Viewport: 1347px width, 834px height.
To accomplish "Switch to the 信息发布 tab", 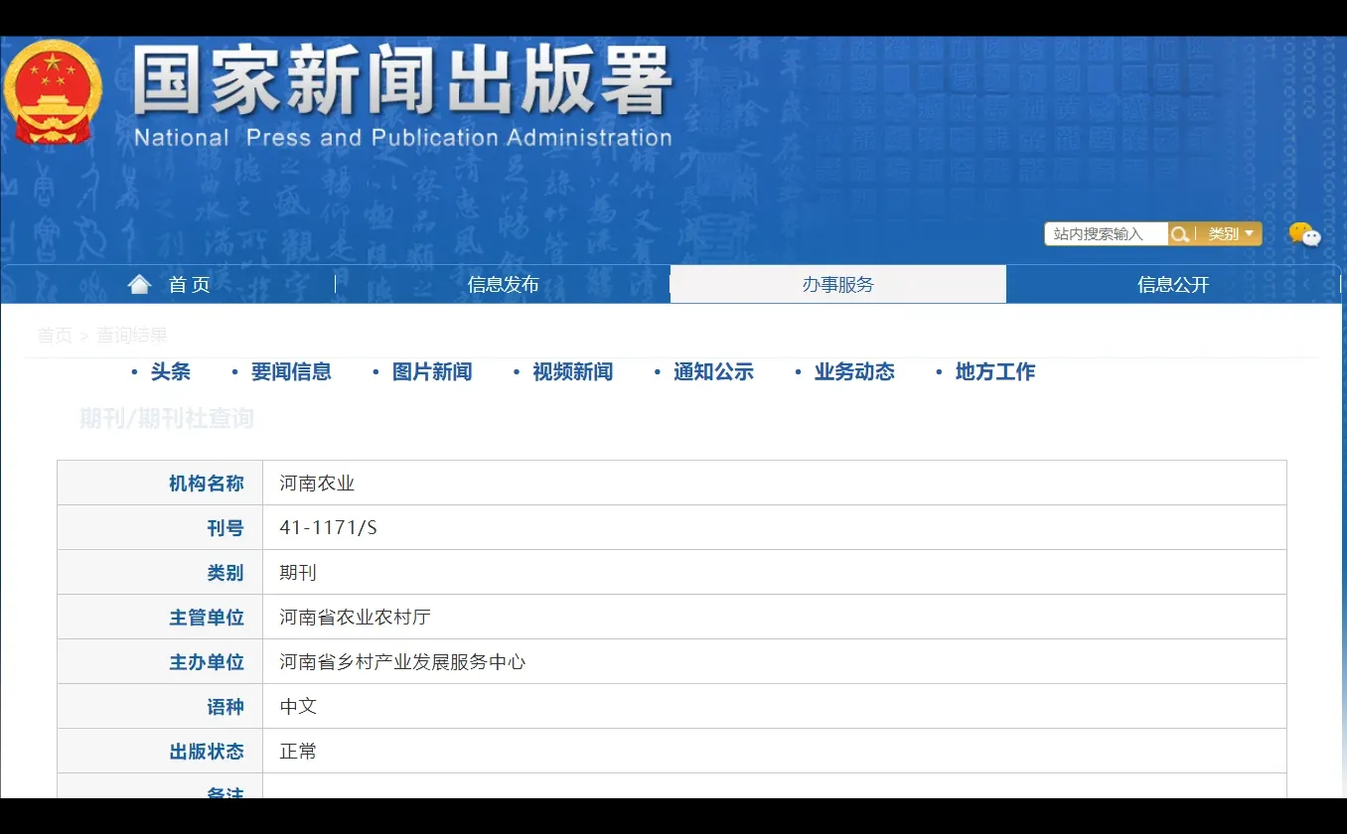I will point(504,284).
